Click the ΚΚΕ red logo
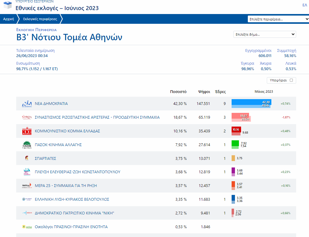309x237 pixels. pyautogui.click(x=27, y=131)
